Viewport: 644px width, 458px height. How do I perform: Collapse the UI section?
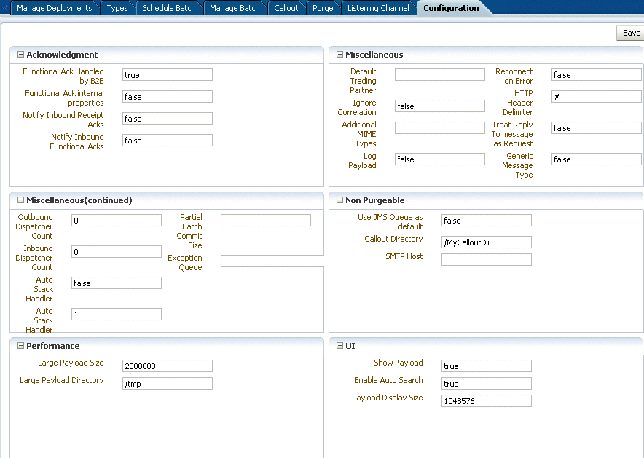[339, 346]
